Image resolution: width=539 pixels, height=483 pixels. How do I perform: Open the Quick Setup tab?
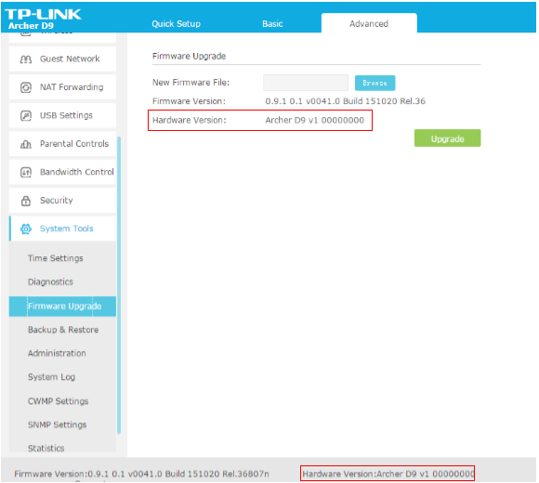(x=176, y=24)
